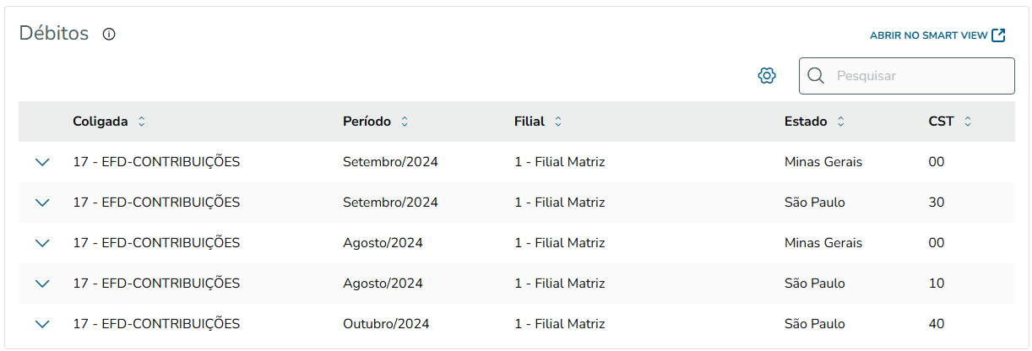Click the Coligada column header label
Screen dimensions: 1032x351
click(x=100, y=121)
